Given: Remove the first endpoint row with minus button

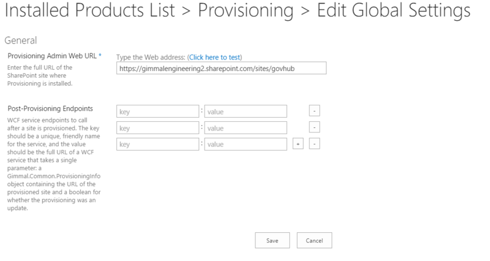Looking at the screenshot, I should tap(314, 111).
